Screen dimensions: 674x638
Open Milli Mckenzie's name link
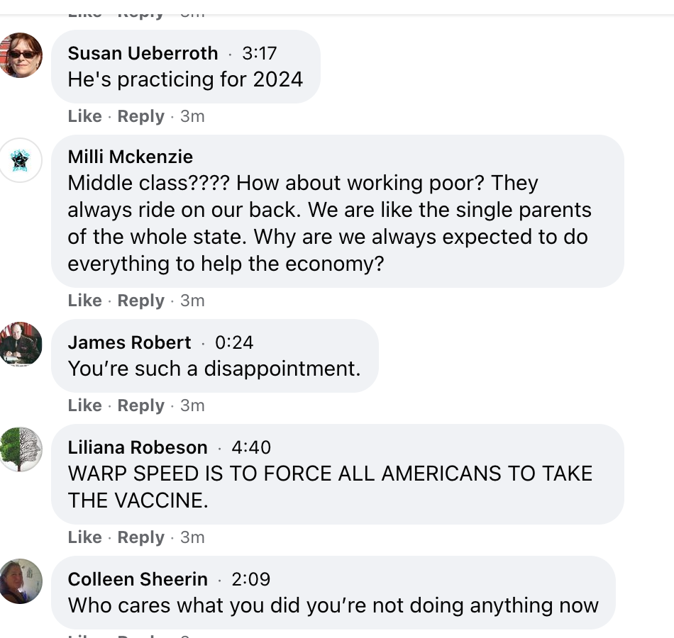[130, 156]
